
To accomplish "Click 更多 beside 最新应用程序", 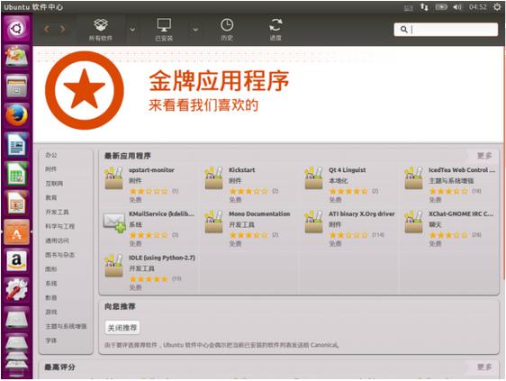I will (x=484, y=156).
